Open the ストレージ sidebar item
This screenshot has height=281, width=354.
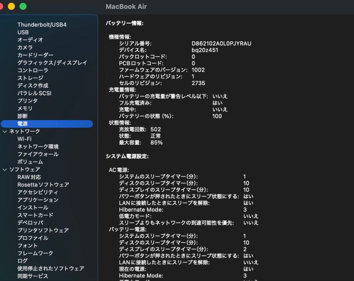[x=30, y=78]
